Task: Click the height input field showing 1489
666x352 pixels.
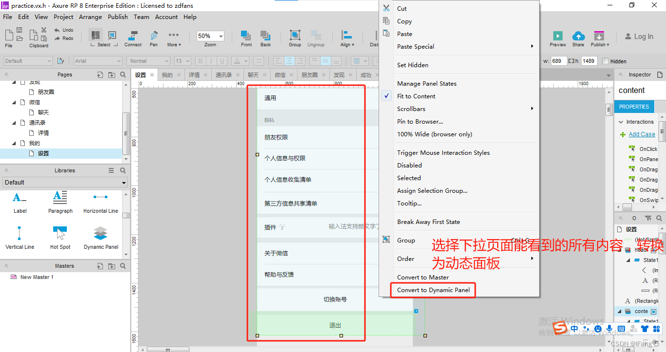Action: (589, 61)
